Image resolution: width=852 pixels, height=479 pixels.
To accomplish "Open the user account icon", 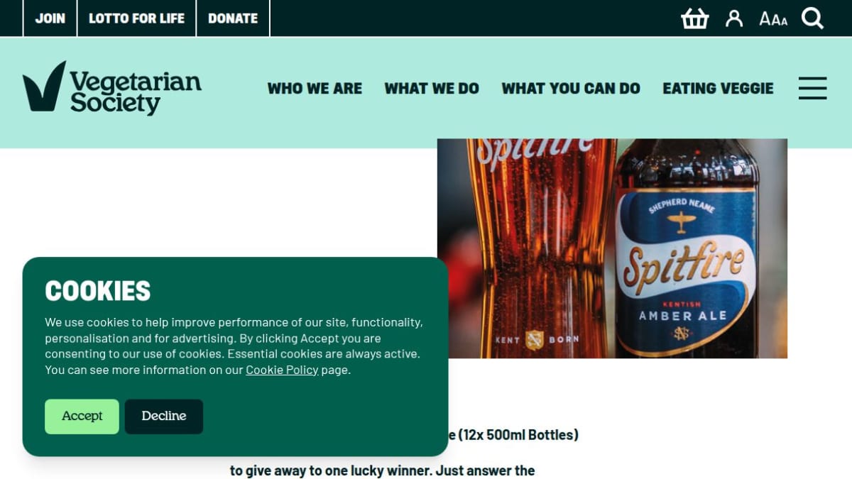I will [x=734, y=18].
